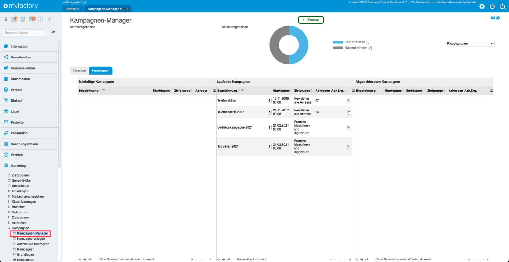
Task: Click into the Business-Suche field
Action: coord(25,33)
